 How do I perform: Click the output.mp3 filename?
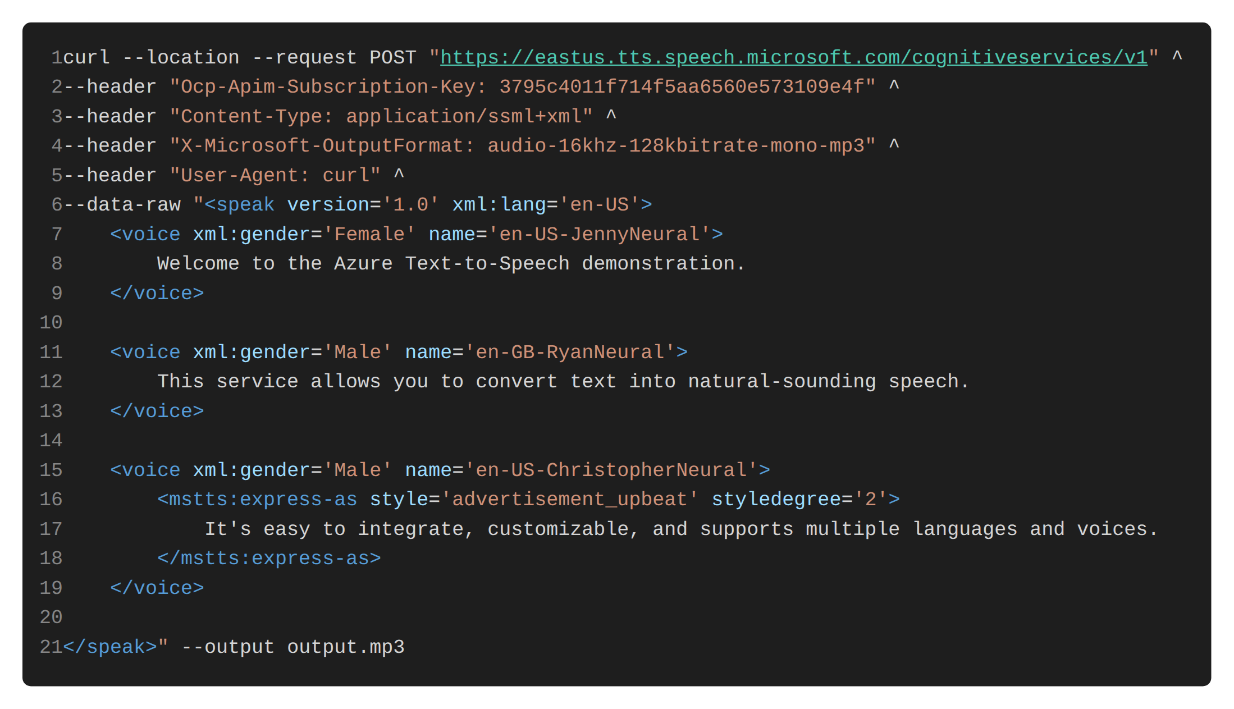(346, 647)
